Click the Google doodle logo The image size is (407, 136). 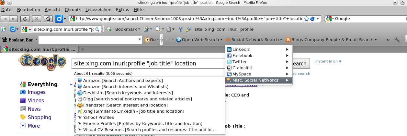point(42,62)
